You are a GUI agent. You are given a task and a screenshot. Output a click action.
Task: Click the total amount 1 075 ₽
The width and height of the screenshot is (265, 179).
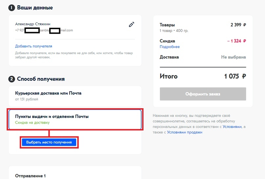click(x=235, y=76)
